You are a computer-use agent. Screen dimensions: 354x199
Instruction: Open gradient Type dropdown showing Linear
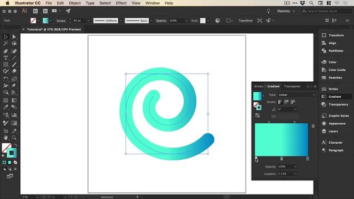296,95
